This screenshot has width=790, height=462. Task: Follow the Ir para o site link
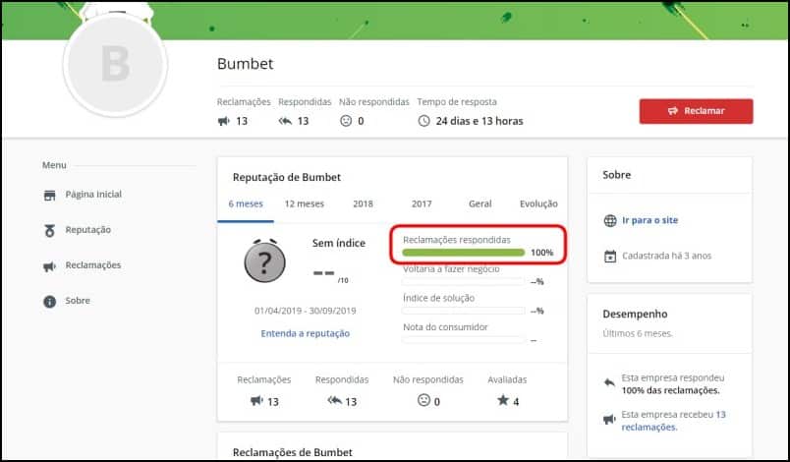tap(649, 220)
